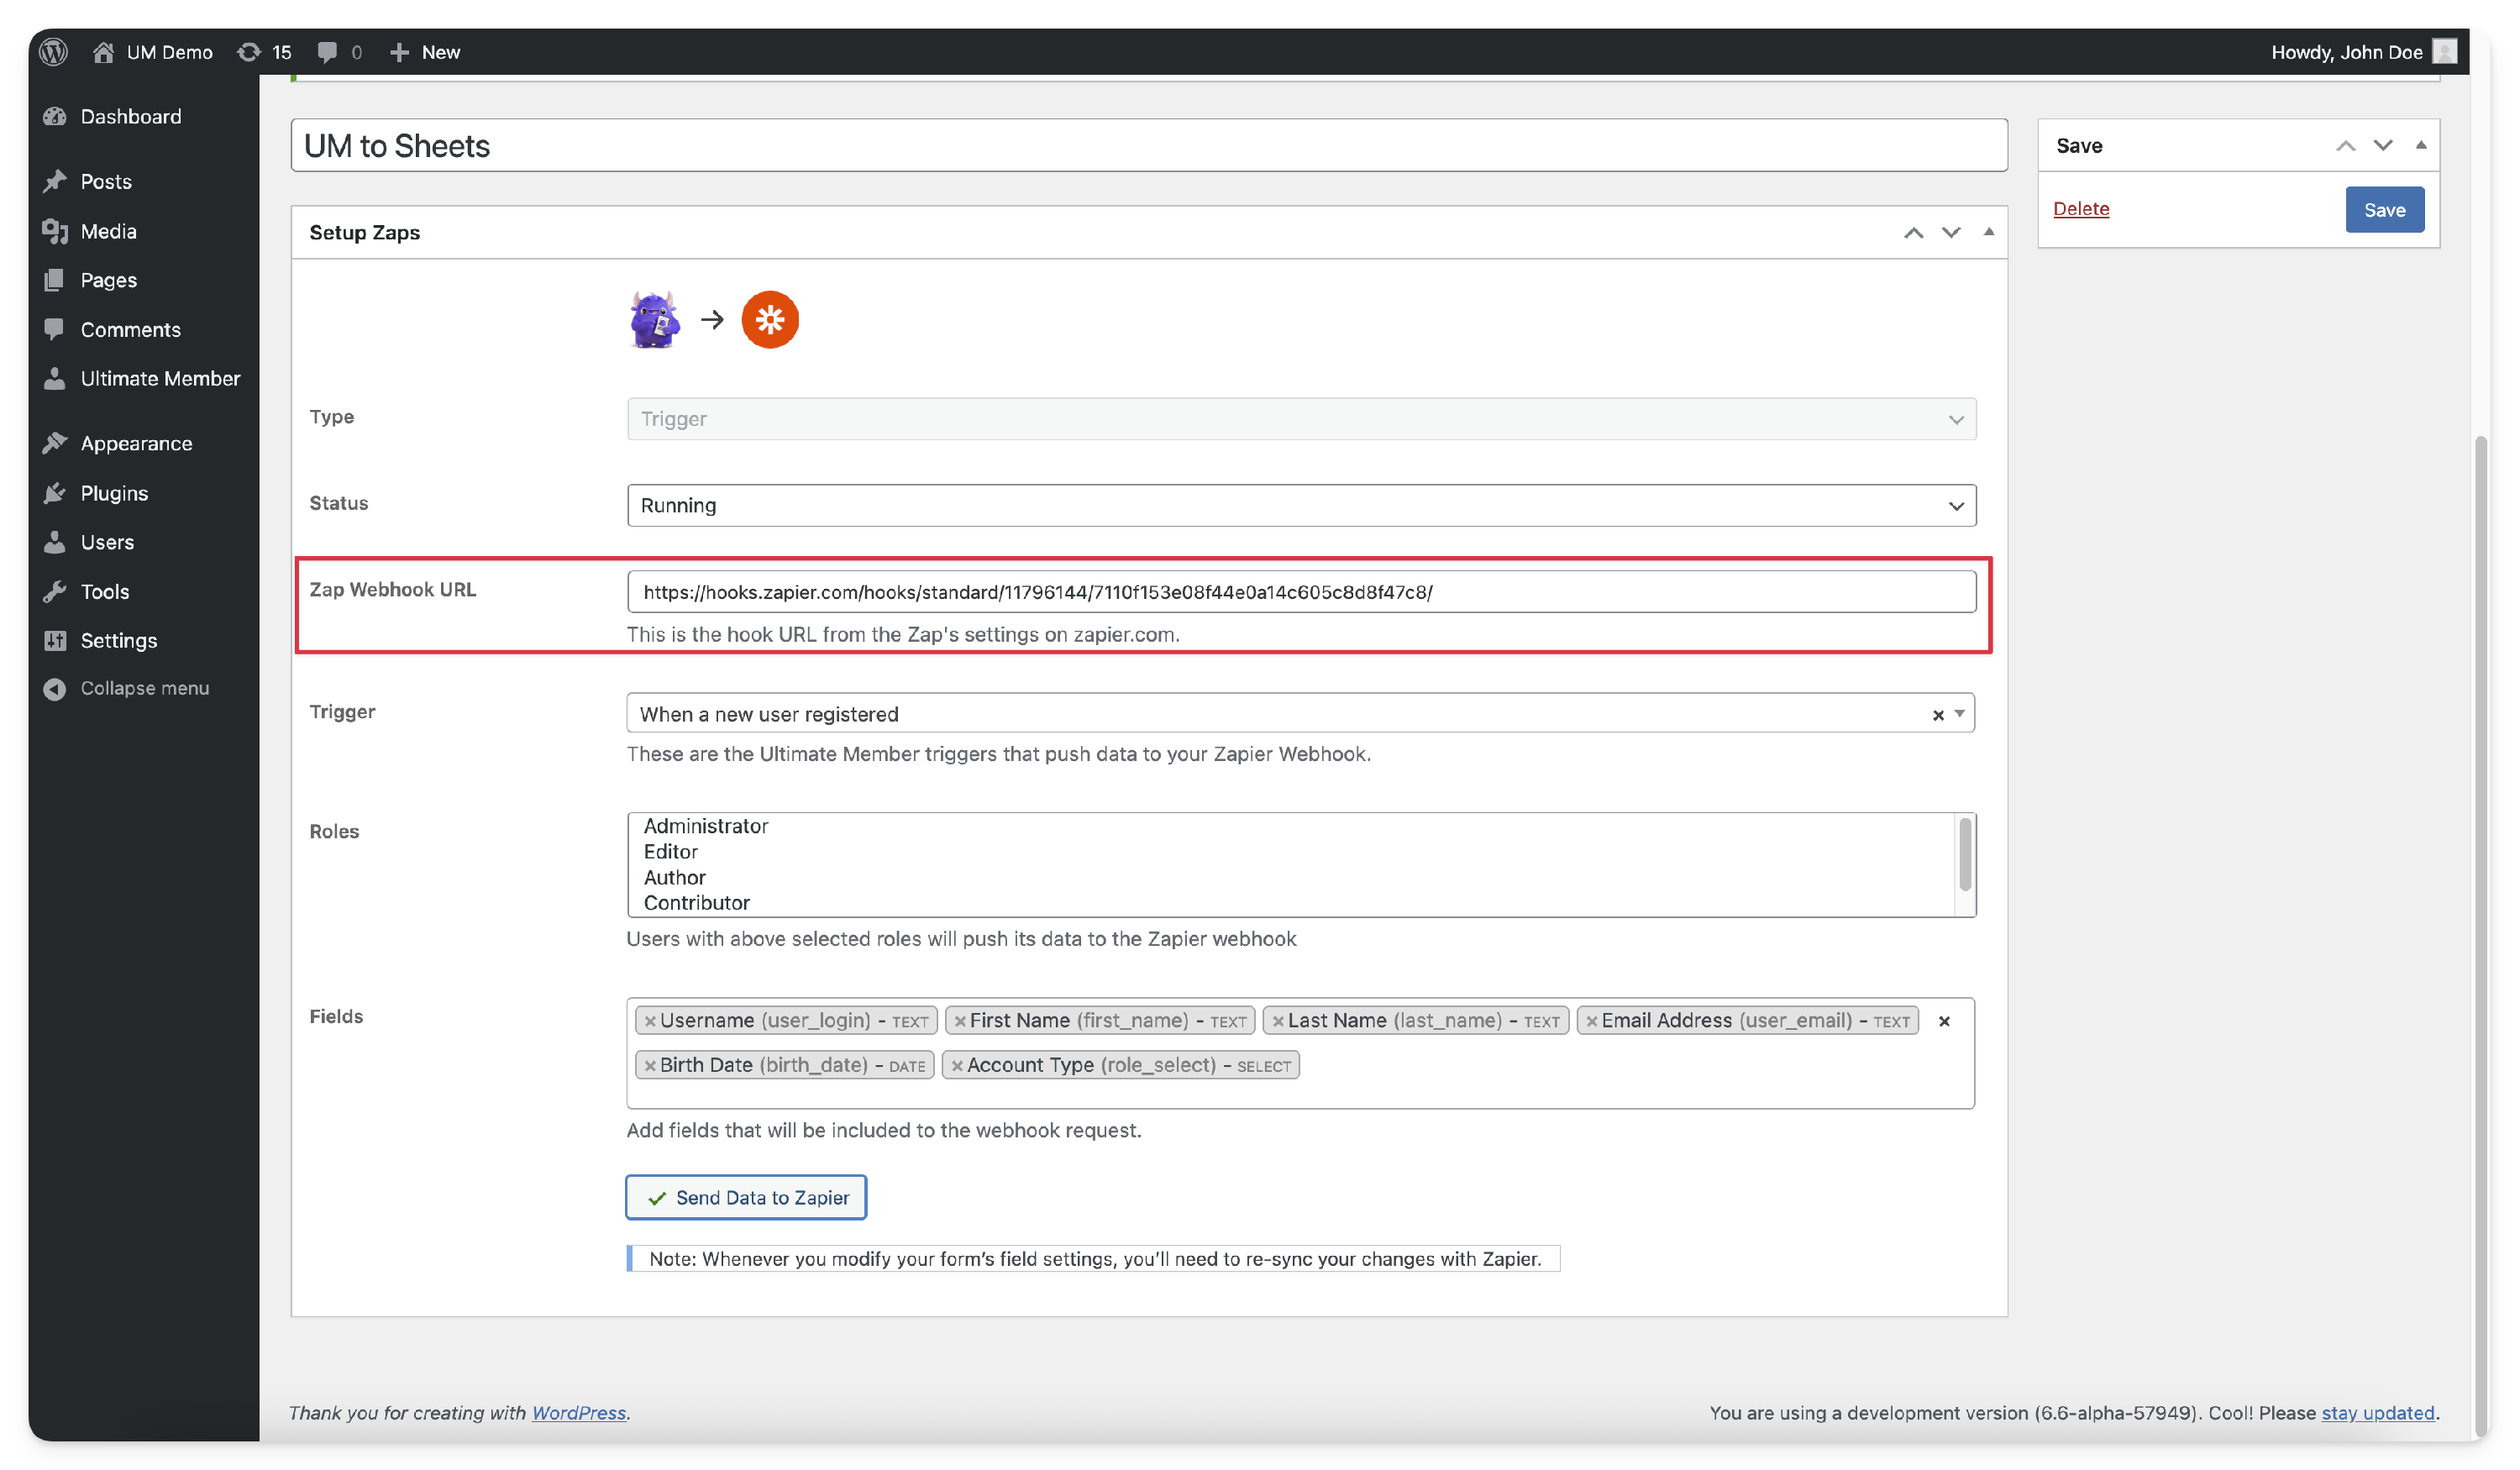
Task: Select Author in Roles list
Action: 674,877
